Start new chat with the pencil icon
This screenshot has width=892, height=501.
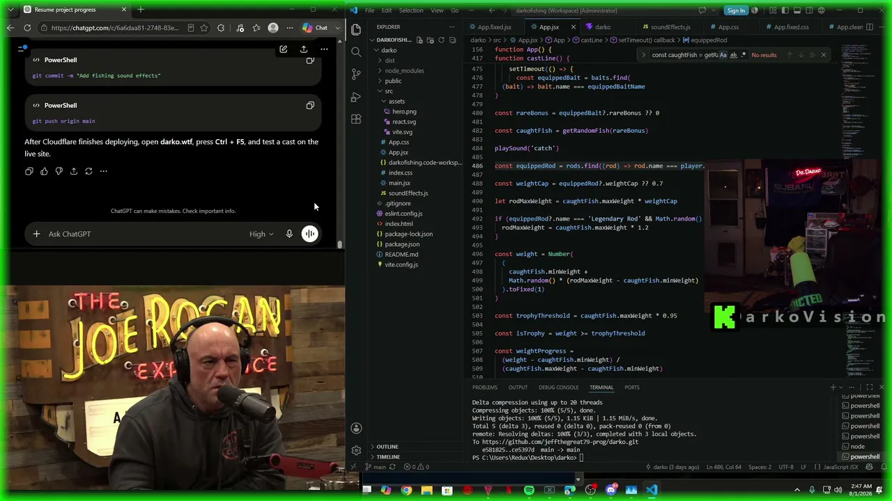point(283,49)
